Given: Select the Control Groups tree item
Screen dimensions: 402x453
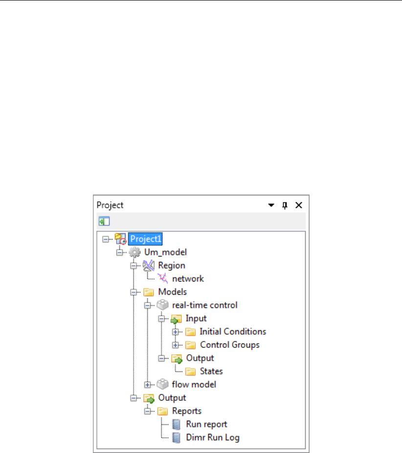Looking at the screenshot, I should point(230,345).
